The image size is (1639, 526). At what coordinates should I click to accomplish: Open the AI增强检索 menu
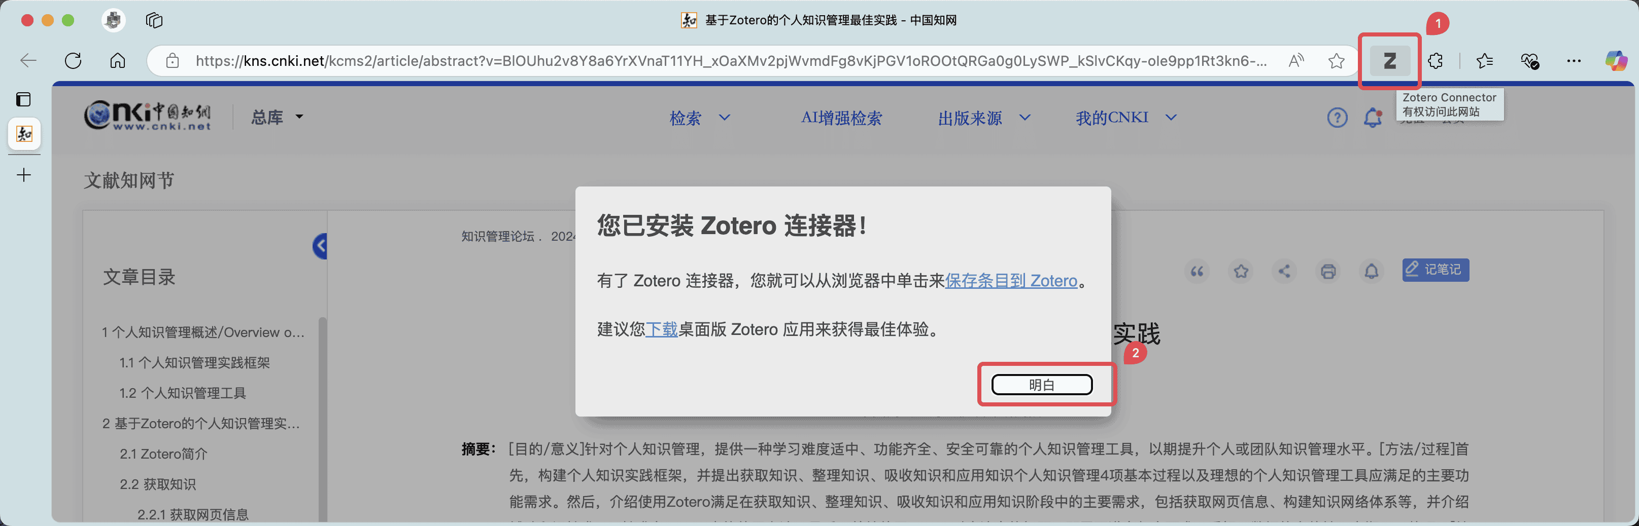842,118
